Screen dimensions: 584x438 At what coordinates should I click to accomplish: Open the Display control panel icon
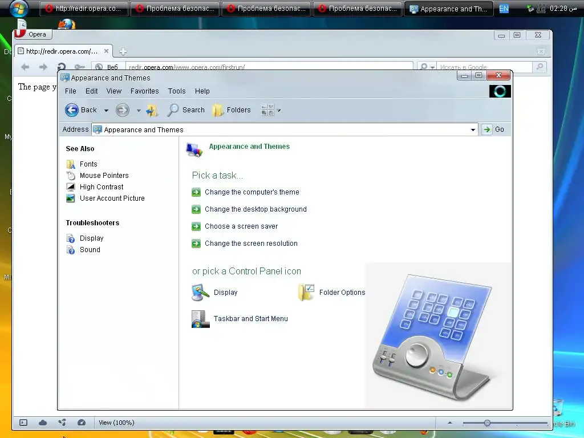tap(214, 293)
